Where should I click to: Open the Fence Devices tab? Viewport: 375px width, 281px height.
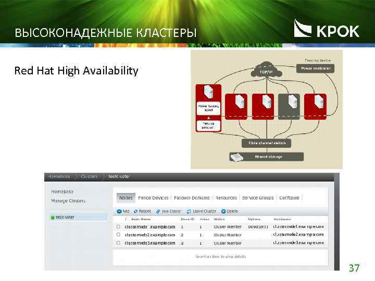[x=153, y=198]
